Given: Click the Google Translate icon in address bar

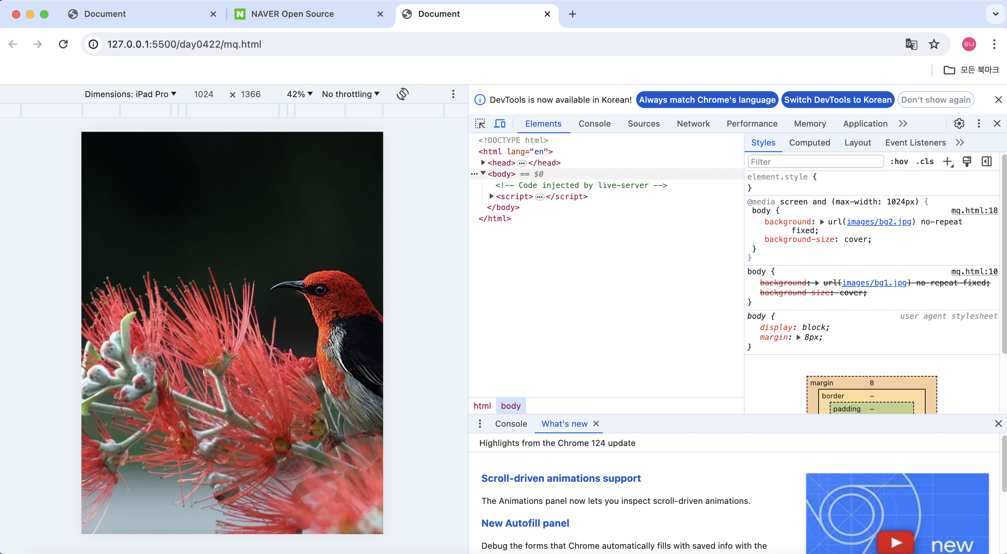Looking at the screenshot, I should 911,44.
